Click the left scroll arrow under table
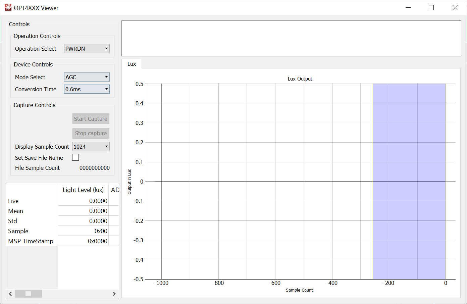The width and height of the screenshot is (467, 304). point(10,294)
